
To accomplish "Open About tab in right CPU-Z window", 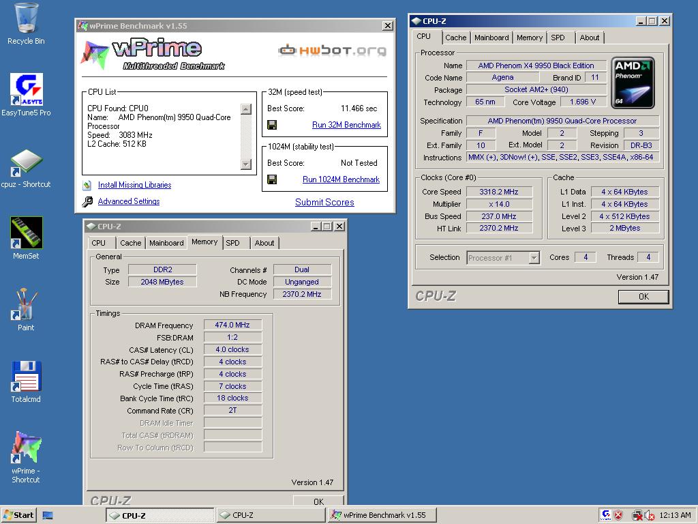I will pos(590,38).
